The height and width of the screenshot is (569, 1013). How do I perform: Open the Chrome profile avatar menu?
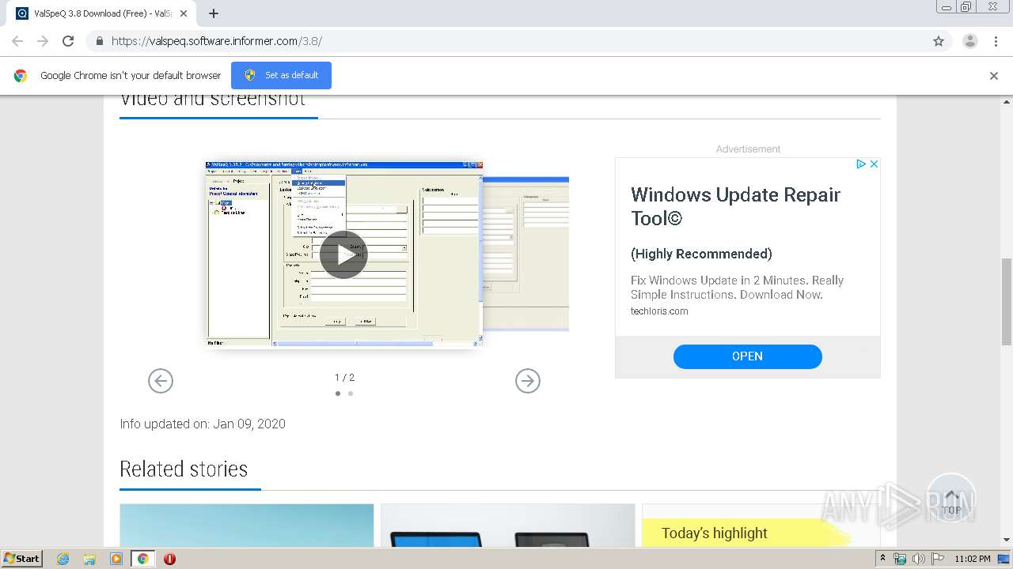click(x=970, y=41)
